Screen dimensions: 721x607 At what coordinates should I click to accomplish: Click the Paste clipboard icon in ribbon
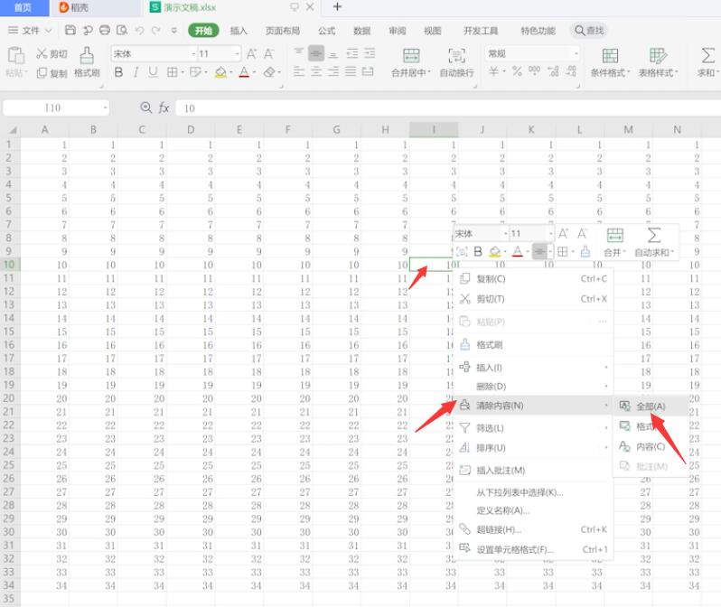(16, 56)
